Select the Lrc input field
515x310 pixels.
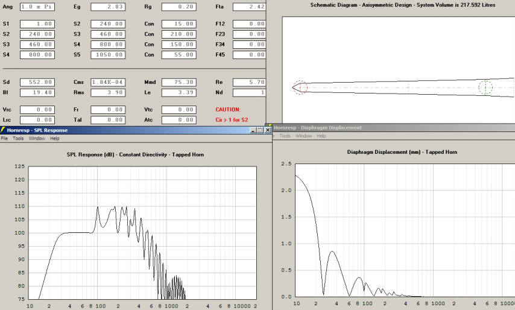tap(37, 120)
